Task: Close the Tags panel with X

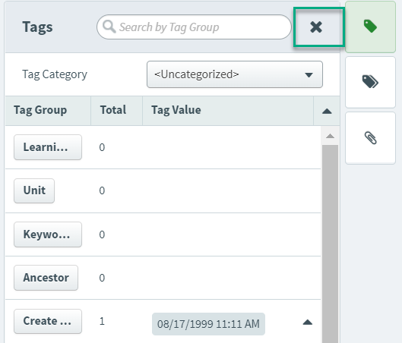Action: click(316, 27)
